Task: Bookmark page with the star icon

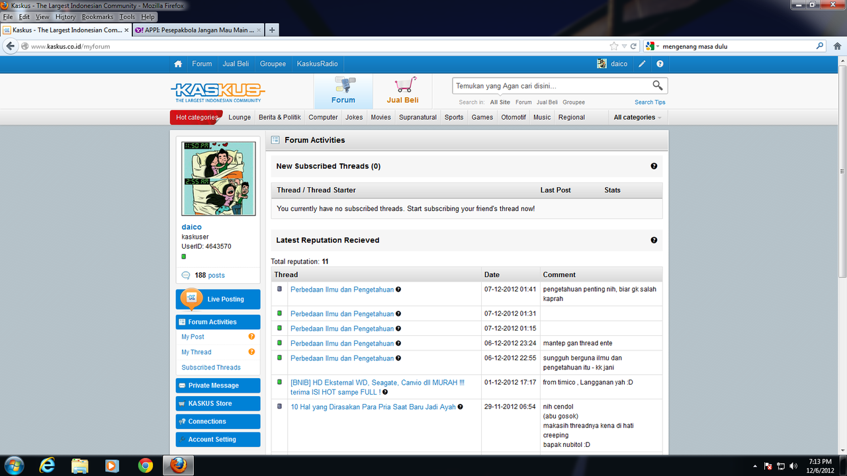Action: tap(614, 46)
